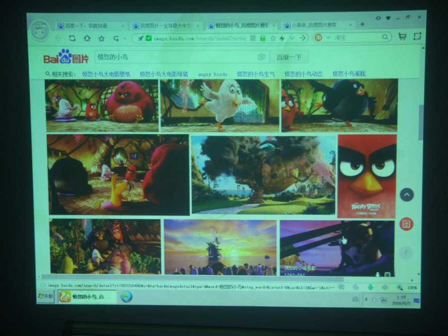Open a new tab with plus icon

click(362, 24)
